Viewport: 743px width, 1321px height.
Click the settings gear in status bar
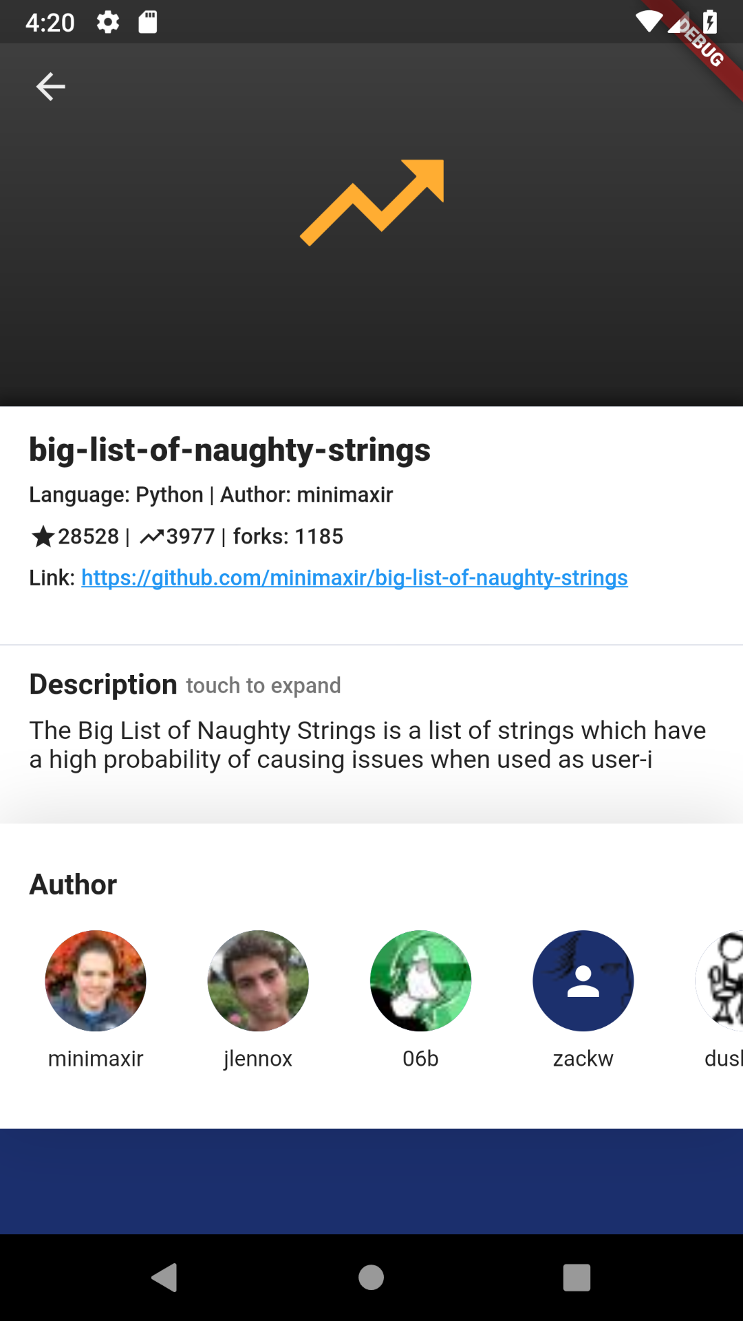pos(108,22)
